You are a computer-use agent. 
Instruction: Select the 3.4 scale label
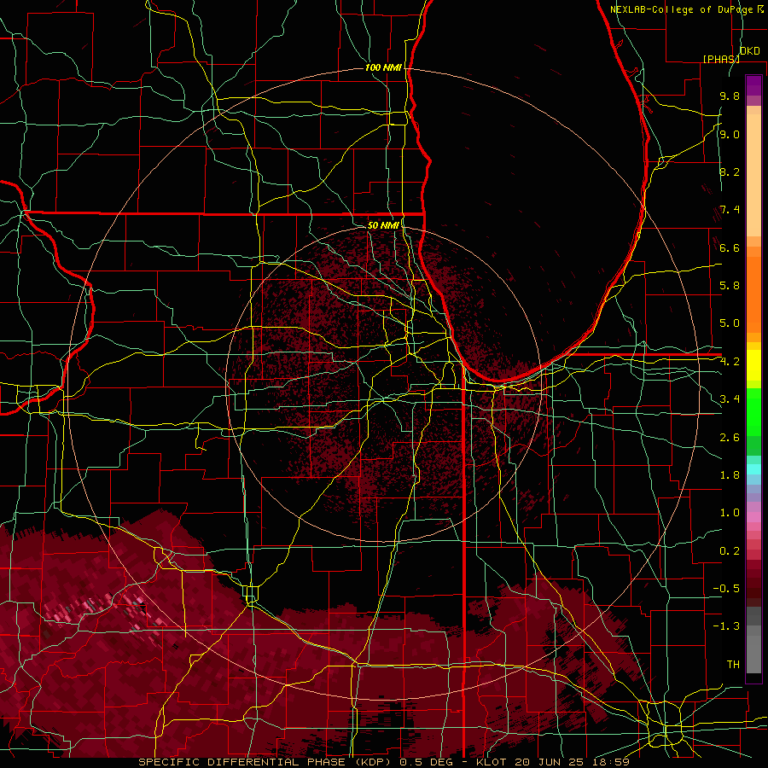(730, 399)
